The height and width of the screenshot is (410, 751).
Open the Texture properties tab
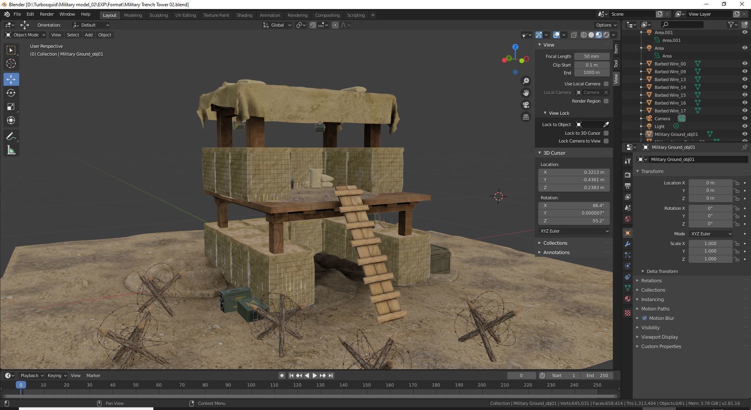628,313
